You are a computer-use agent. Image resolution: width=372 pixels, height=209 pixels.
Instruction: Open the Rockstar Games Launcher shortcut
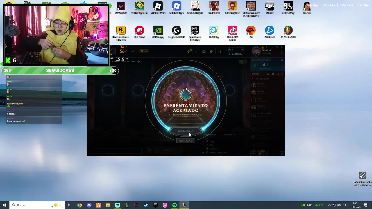121,34
